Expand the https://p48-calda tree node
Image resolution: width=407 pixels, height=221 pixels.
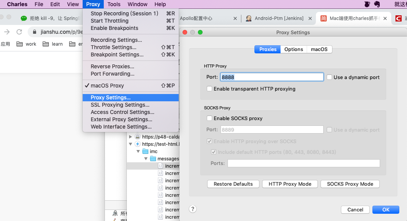[x=131, y=137]
